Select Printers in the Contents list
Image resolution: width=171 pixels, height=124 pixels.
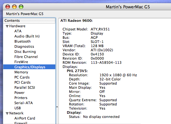[x=21, y=98]
